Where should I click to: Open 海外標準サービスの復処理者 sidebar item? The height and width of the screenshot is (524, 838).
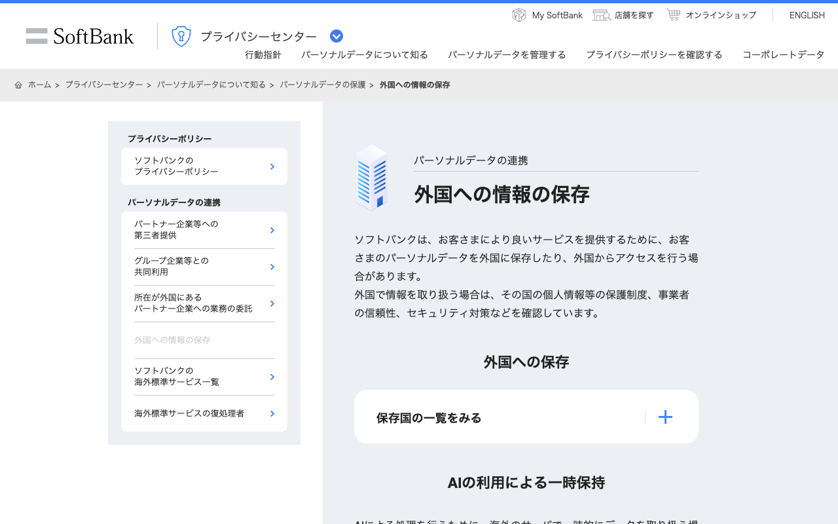pos(204,413)
